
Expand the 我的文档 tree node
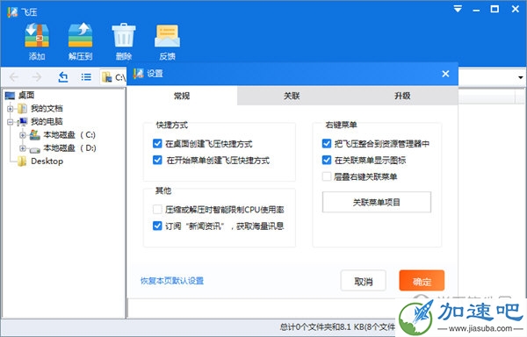coord(10,109)
